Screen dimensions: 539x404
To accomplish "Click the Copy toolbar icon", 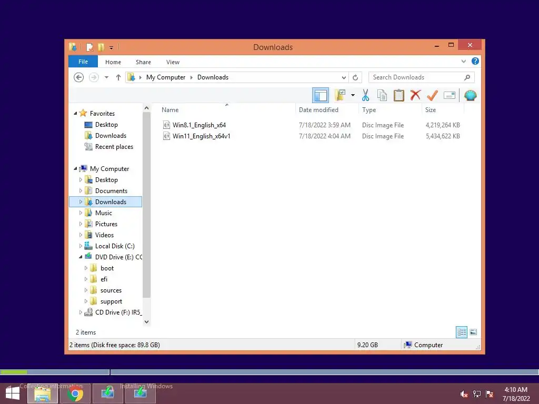I will click(x=382, y=95).
